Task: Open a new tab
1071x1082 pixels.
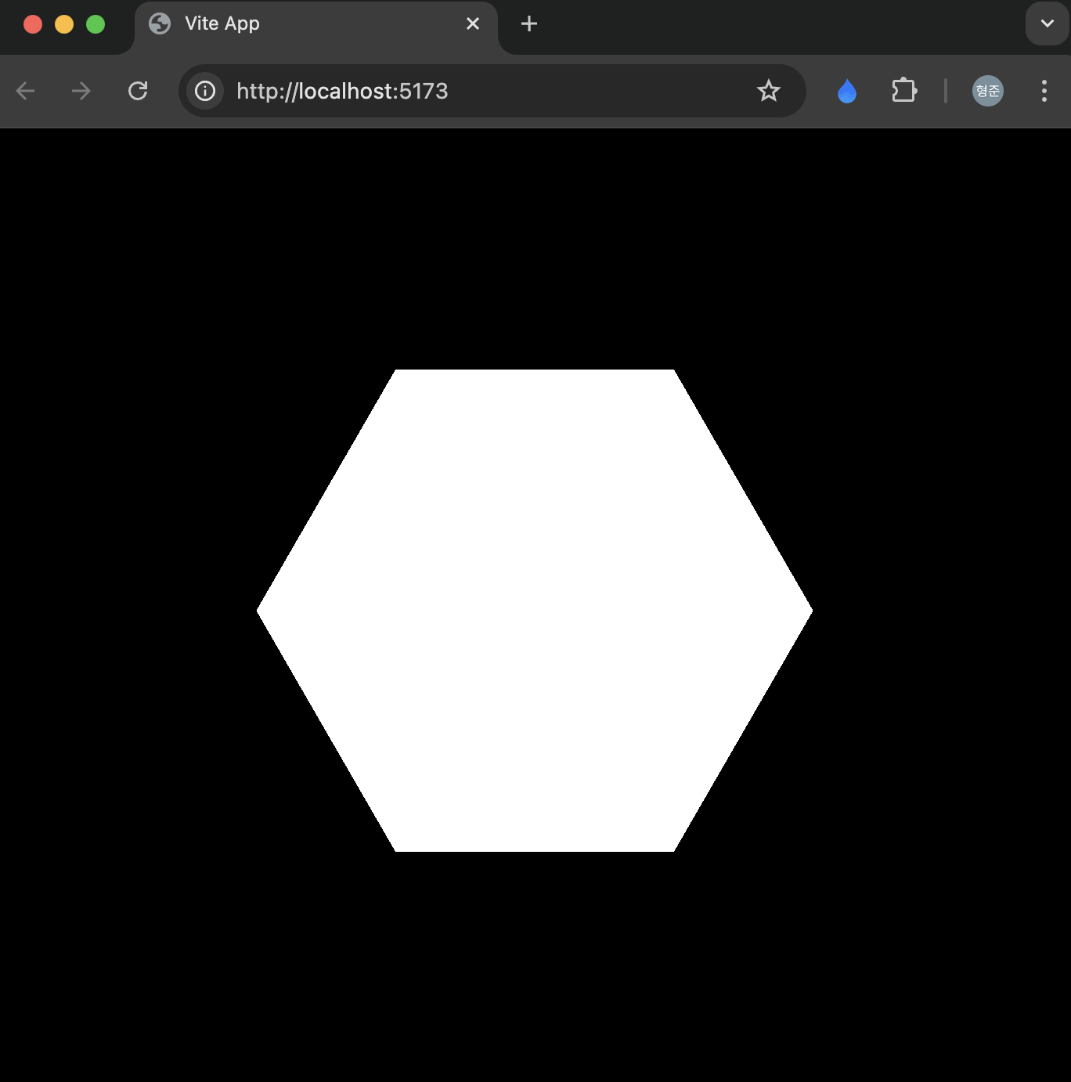Action: pyautogui.click(x=529, y=23)
